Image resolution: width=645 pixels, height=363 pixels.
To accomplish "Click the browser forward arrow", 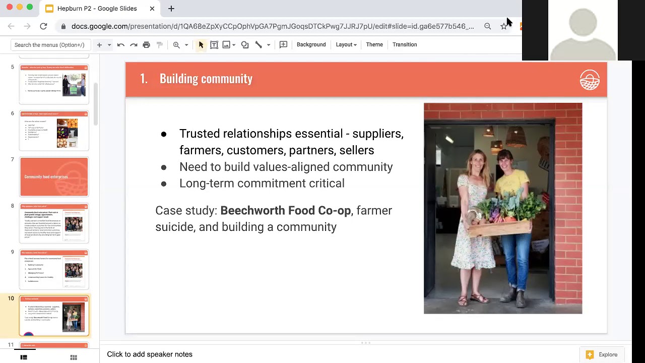I will [27, 26].
